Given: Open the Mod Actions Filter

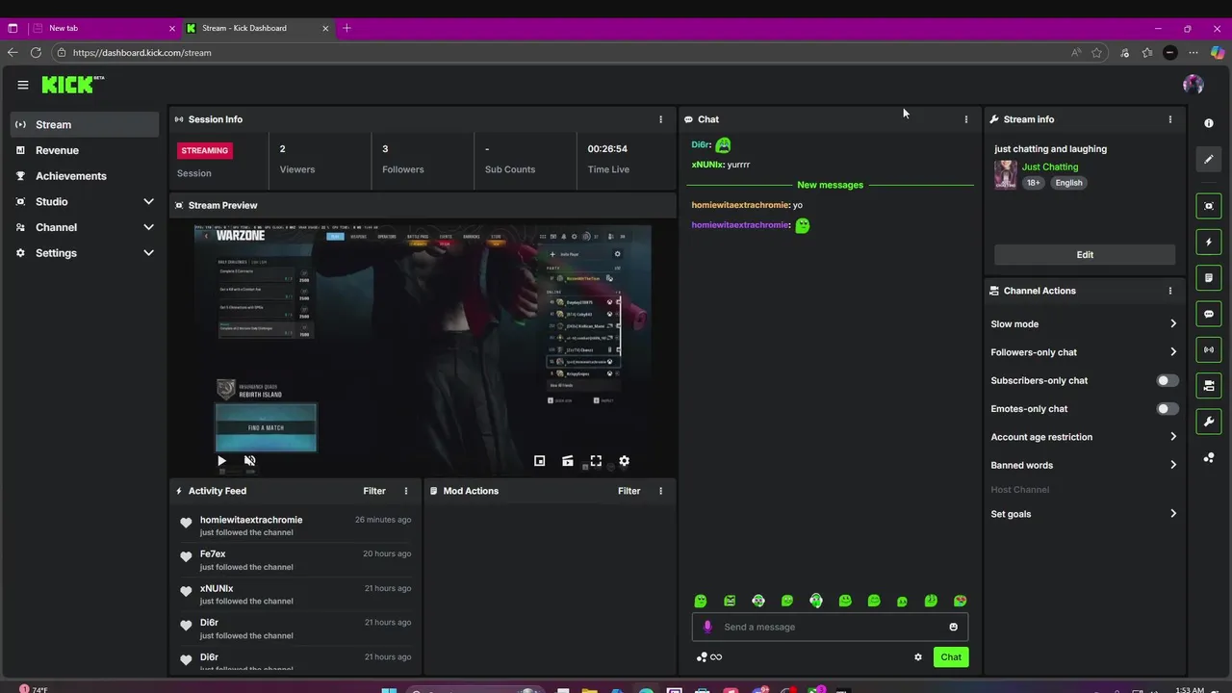Looking at the screenshot, I should pos(629,491).
